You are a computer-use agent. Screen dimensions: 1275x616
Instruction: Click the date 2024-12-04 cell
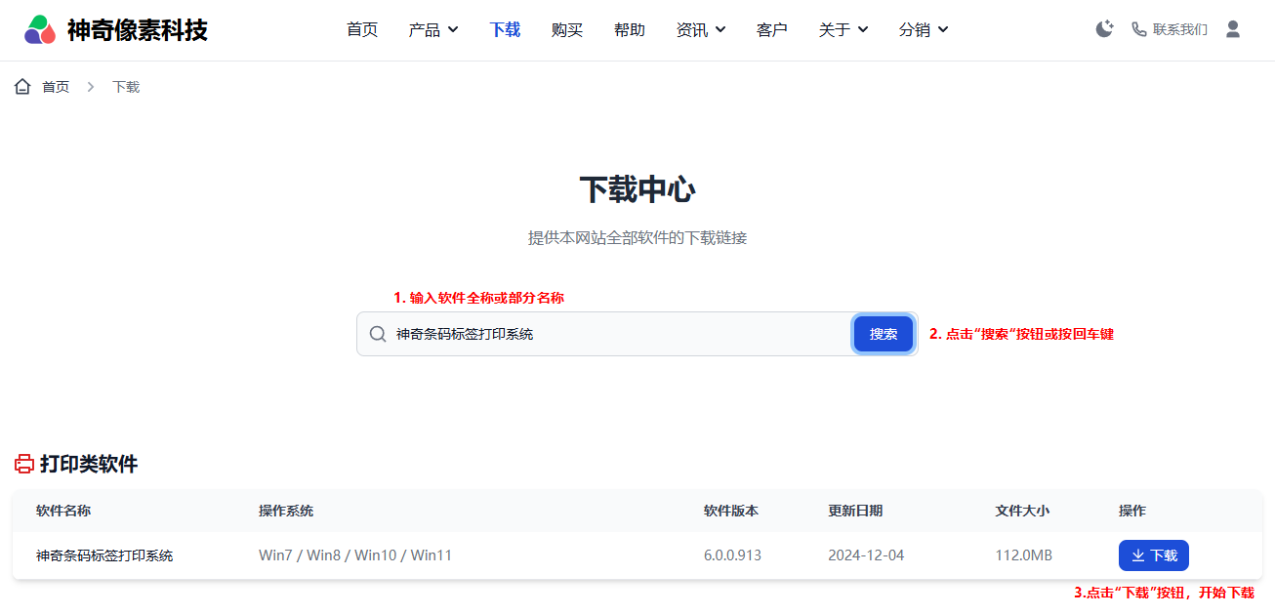866,555
